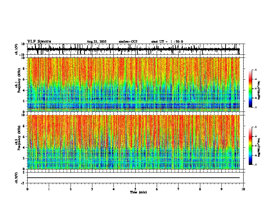Click inside the ch.1 spectrogram panel
This screenshot has width=274, height=212.
tap(133, 85)
